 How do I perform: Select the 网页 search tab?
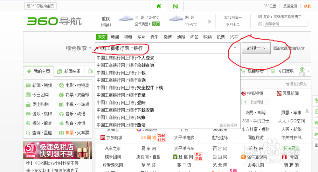[102, 37]
